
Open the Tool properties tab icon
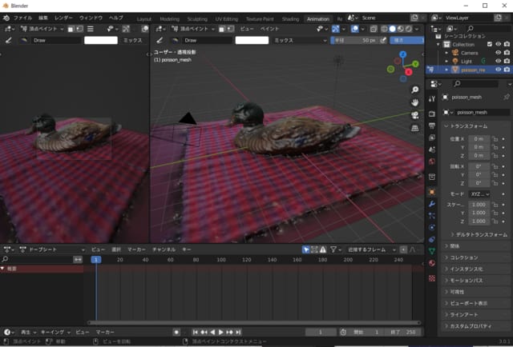(x=432, y=97)
